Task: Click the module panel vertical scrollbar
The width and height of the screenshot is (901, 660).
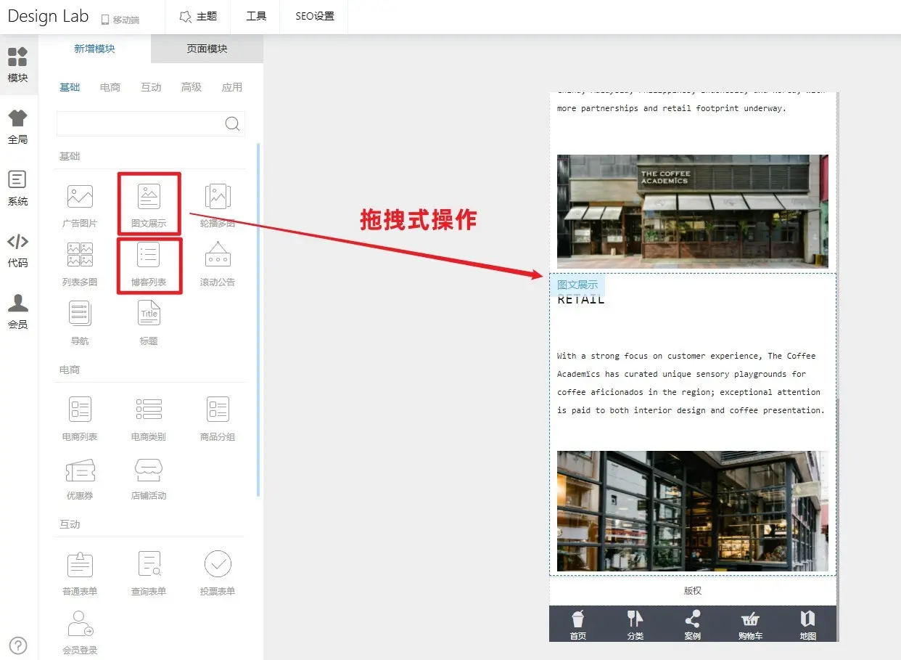Action: coord(258,319)
